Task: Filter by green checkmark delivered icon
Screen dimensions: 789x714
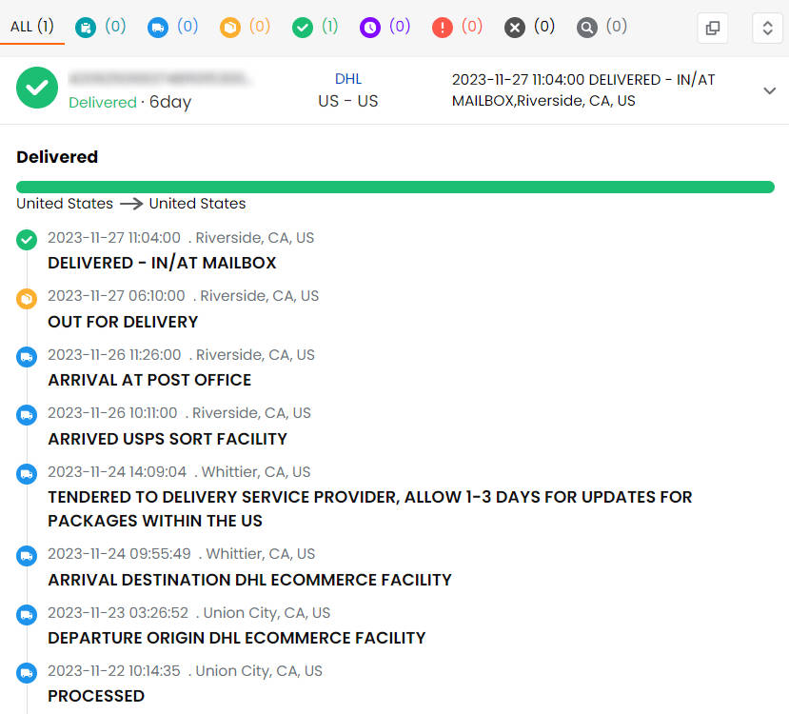Action: (x=303, y=28)
